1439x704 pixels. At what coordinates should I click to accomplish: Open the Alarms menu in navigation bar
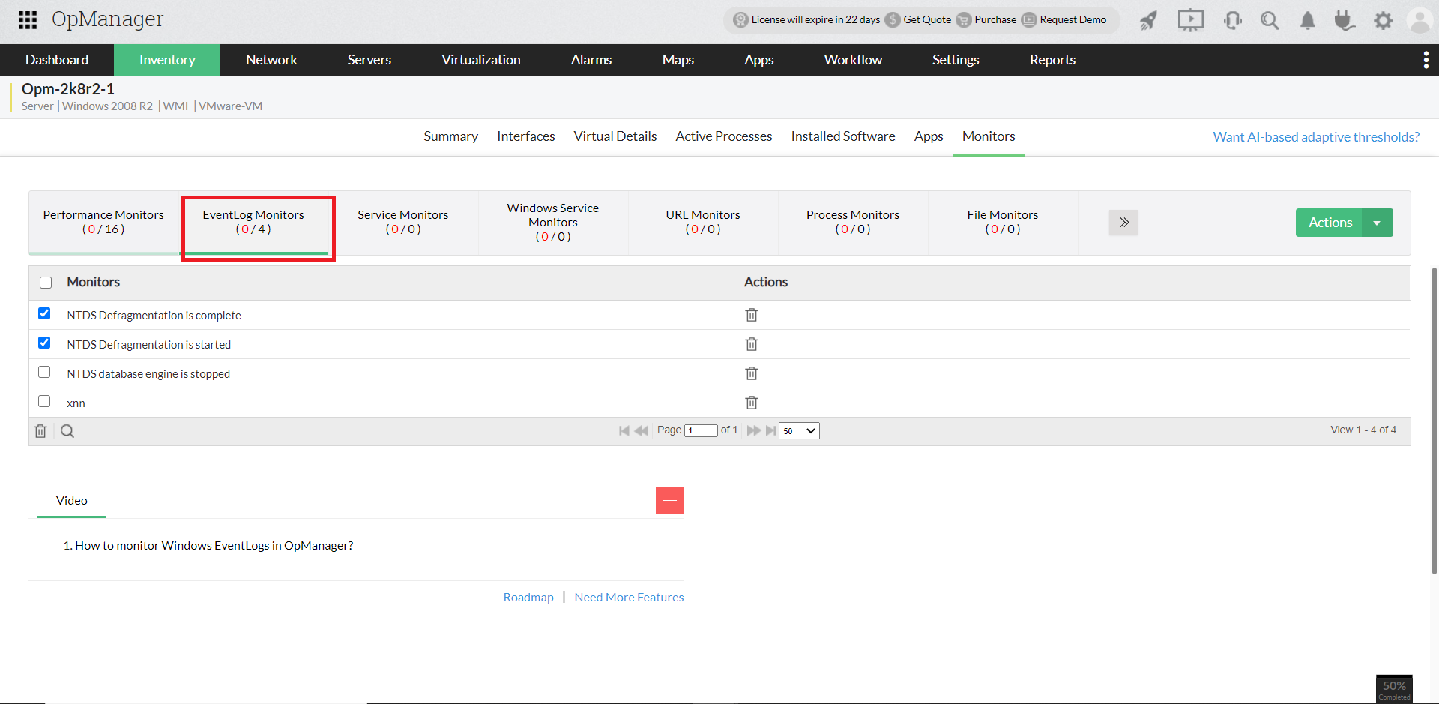click(591, 60)
